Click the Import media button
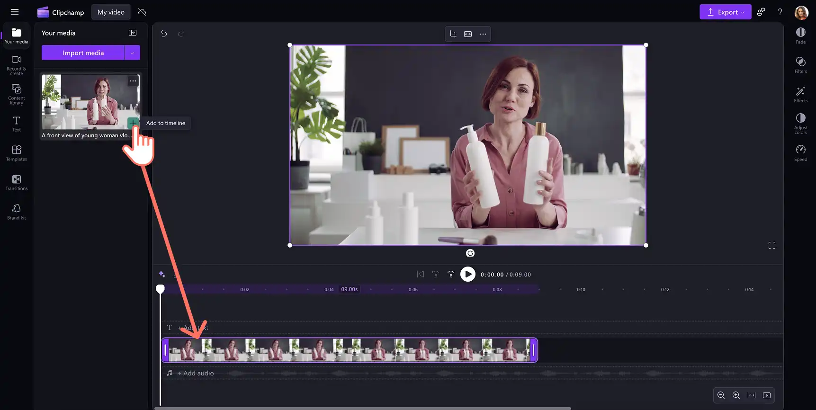This screenshot has height=410, width=816. (83, 53)
